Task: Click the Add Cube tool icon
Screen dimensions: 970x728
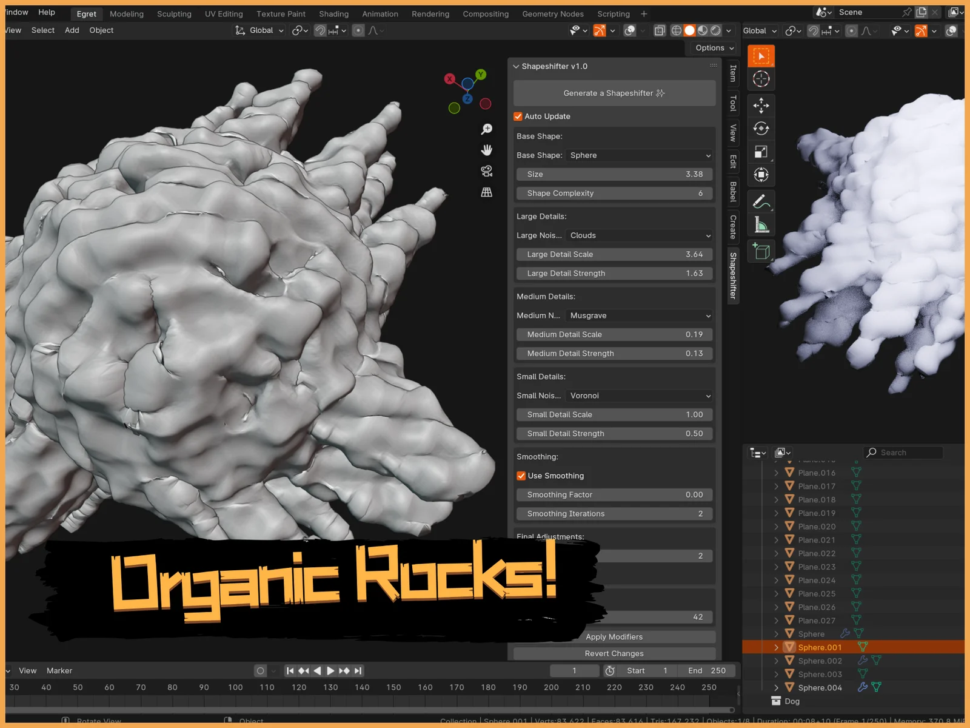Action: click(761, 251)
